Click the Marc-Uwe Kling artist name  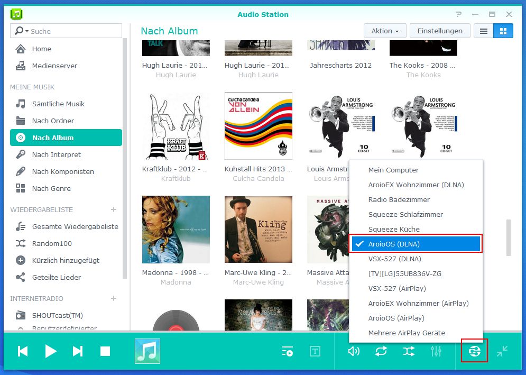coord(259,282)
